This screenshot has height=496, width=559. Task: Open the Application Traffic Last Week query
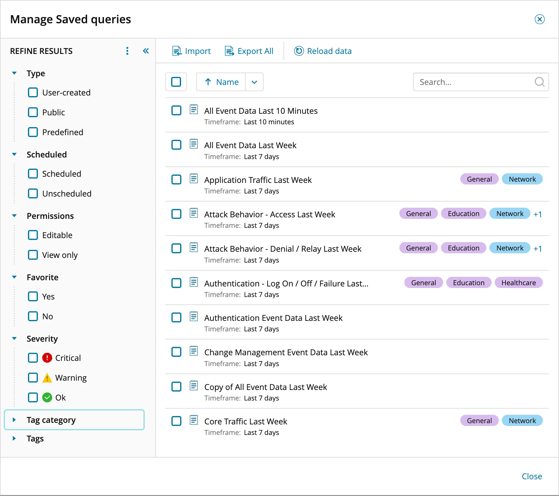click(x=258, y=180)
